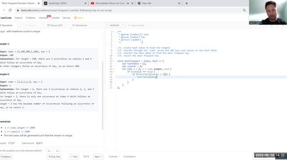This screenshot has height=161, width=287.
Task: Open the Problems list button at bottom
Action: (x=5, y=157)
